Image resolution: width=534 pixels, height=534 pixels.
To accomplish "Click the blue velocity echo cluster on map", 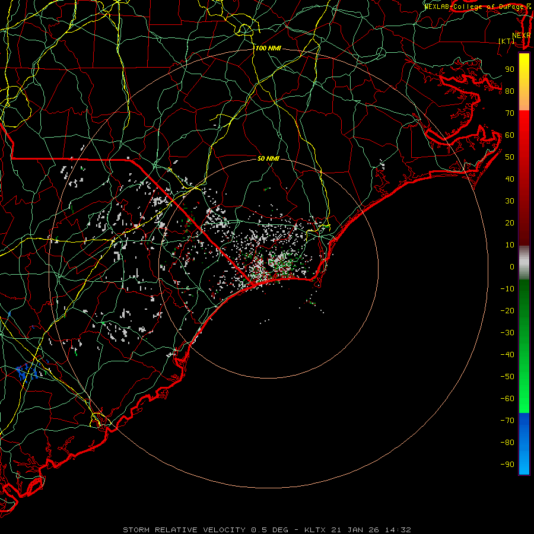I will (x=28, y=371).
